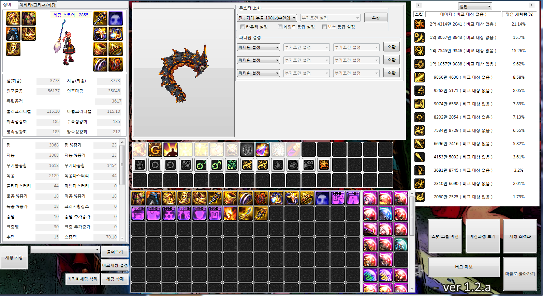Open 비교세팅 설정
The width and height of the screenshot is (543, 296).
coord(115,265)
